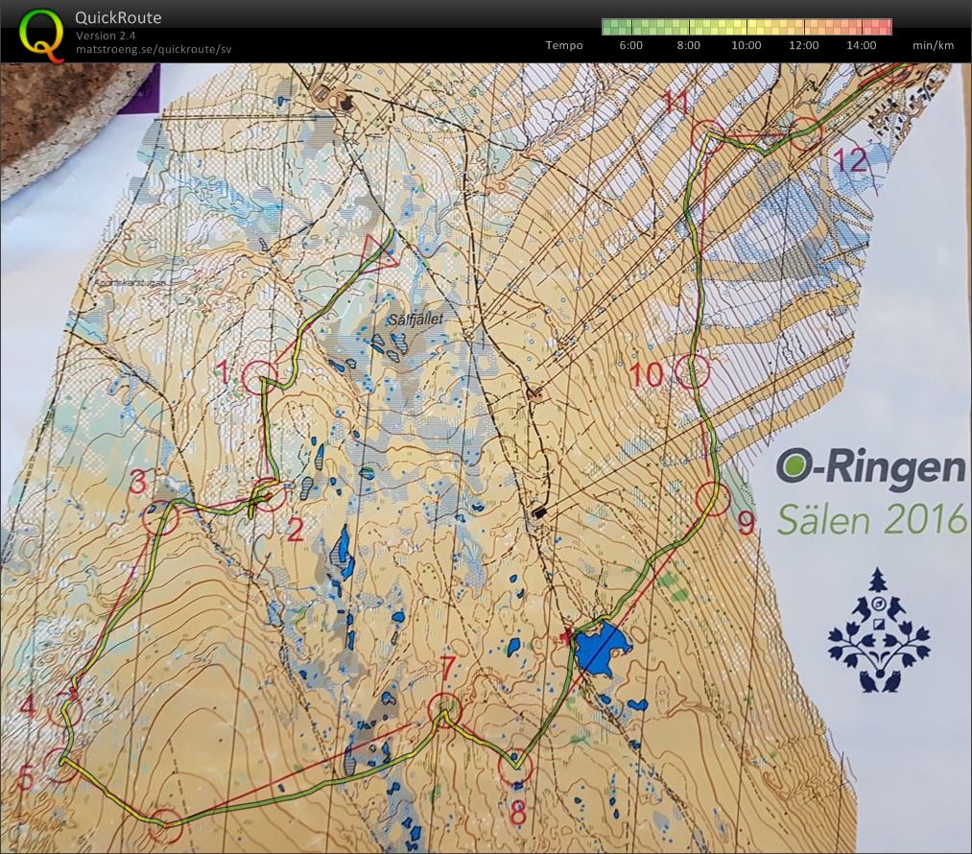Click the start triangle on the map
972x854 pixels.
click(x=379, y=254)
